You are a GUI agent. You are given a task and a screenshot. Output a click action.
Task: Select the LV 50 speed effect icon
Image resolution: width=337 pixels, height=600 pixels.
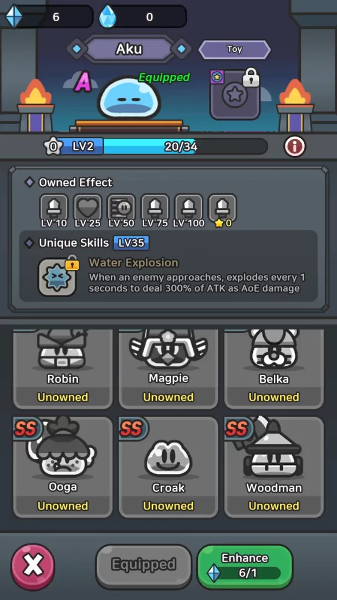[121, 207]
